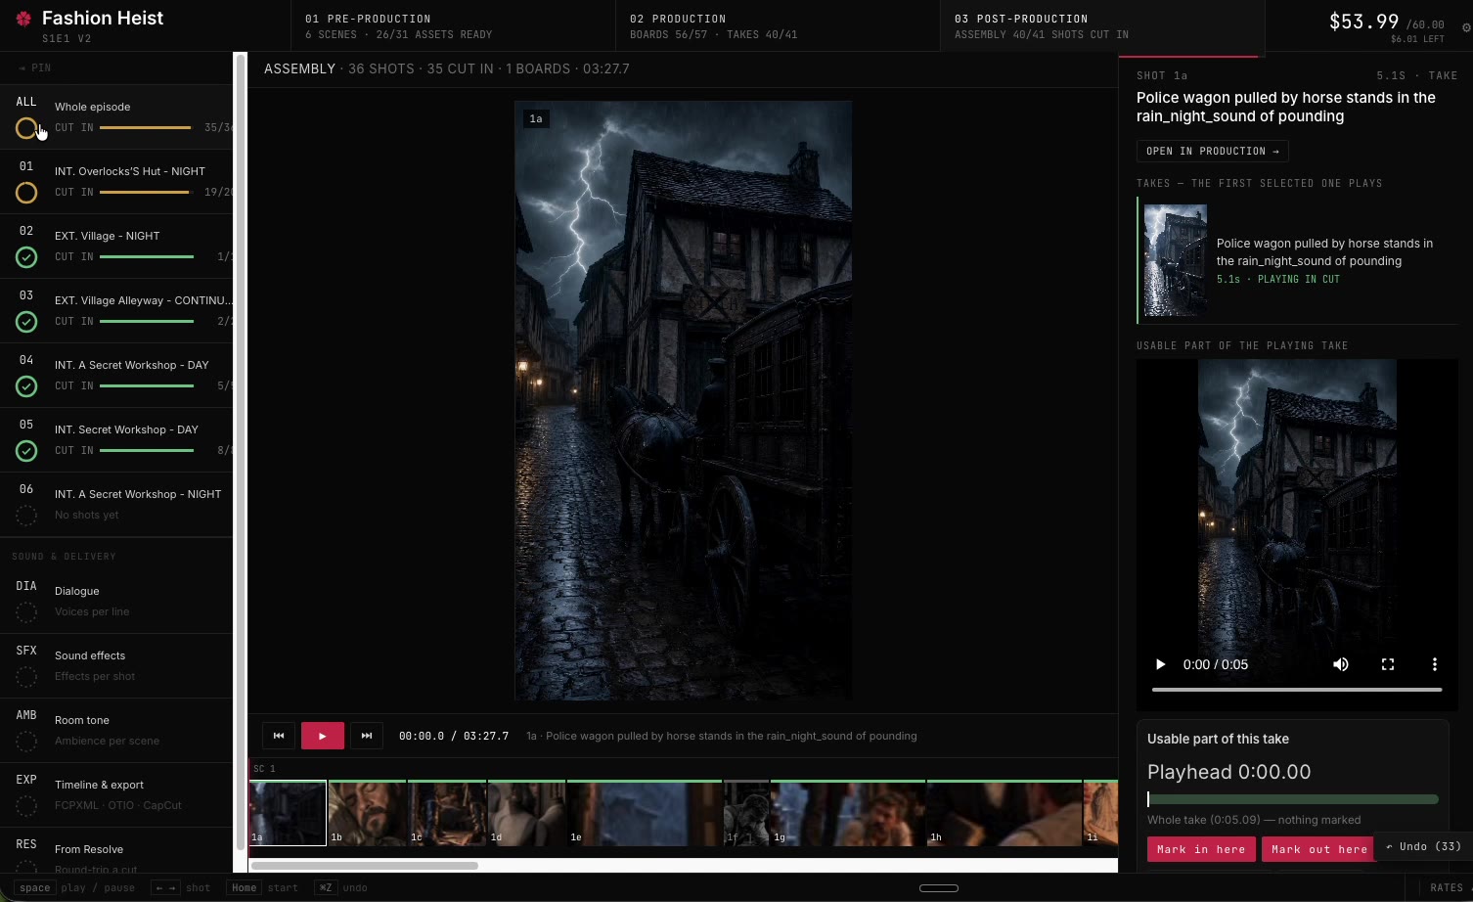Click Mark in here
Viewport: 1473px width, 902px height.
point(1201,849)
